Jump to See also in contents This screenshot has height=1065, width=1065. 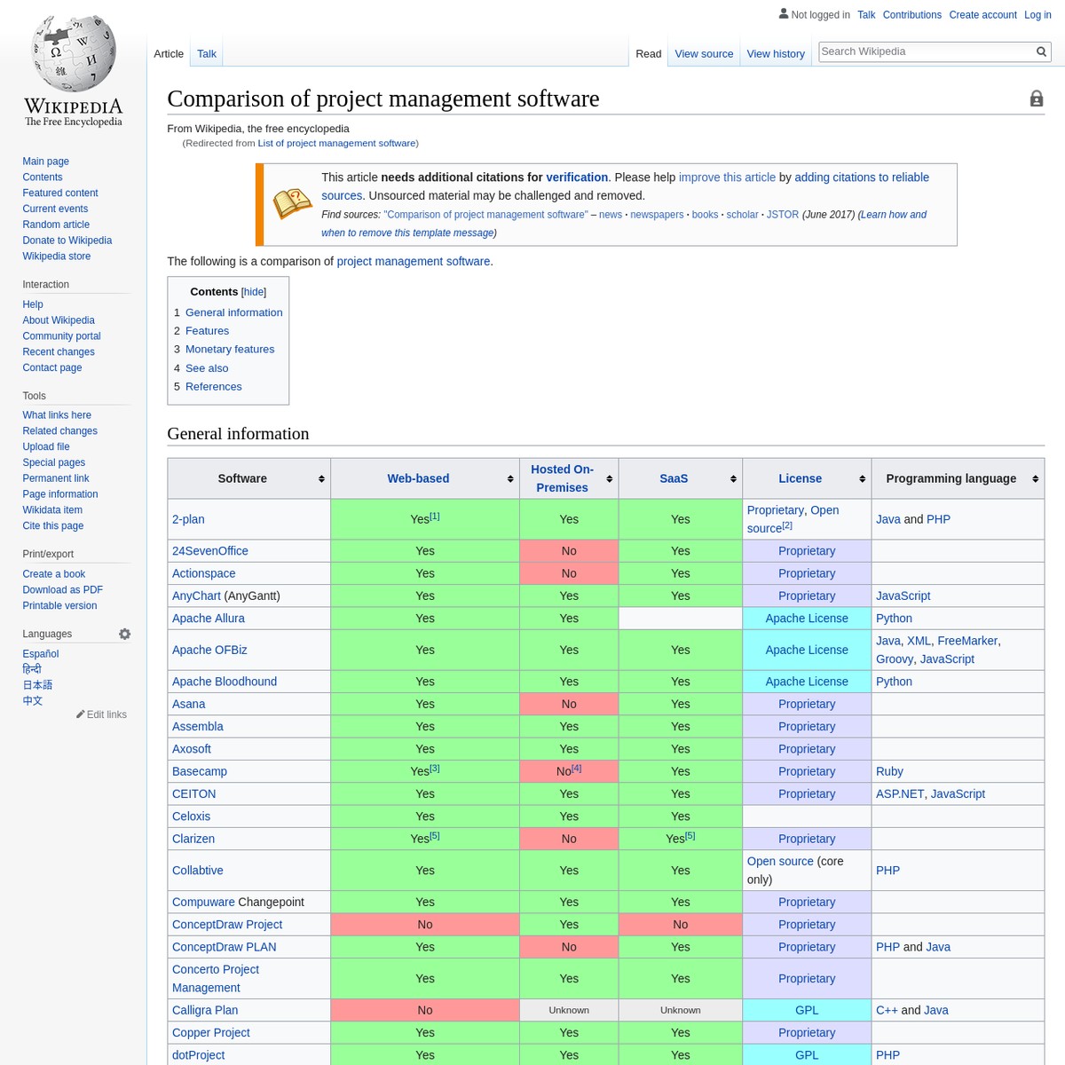pyautogui.click(x=207, y=368)
